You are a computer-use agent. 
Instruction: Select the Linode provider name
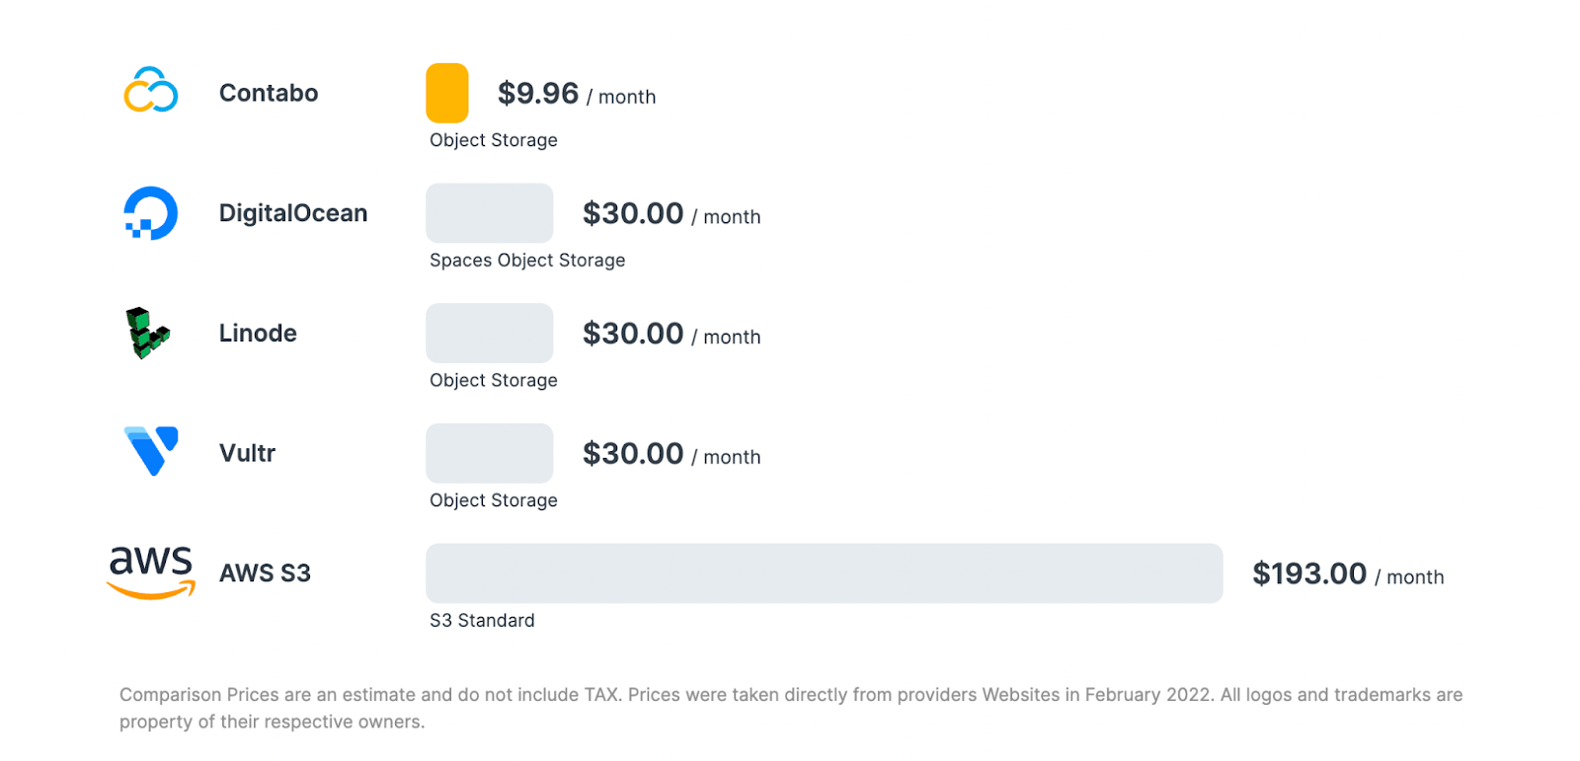[258, 334]
